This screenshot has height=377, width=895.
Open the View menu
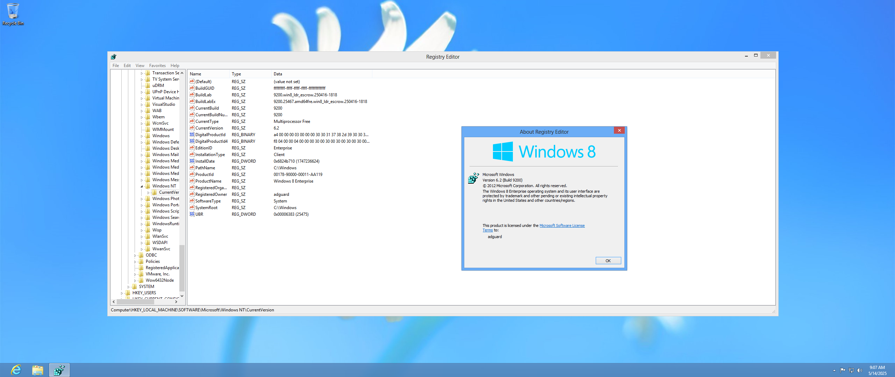(140, 65)
